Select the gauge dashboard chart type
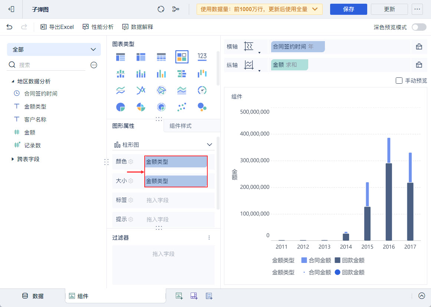The width and height of the screenshot is (431, 307). coord(202,90)
